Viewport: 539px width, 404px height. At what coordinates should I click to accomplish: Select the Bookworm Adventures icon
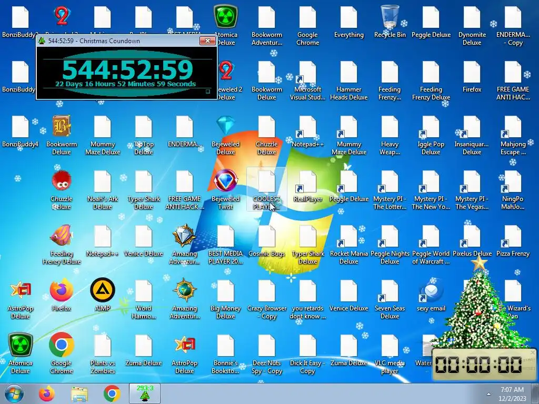[267, 26]
